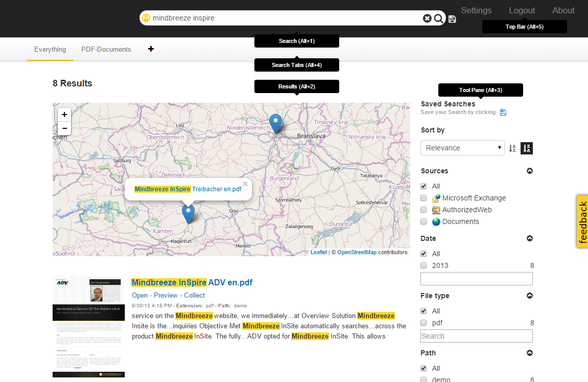This screenshot has width=588, height=382.
Task: Save search via top bar floppy icon
Action: [452, 19]
